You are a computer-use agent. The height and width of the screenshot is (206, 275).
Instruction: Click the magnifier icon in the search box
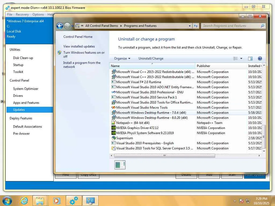pyautogui.click(x=262, y=26)
